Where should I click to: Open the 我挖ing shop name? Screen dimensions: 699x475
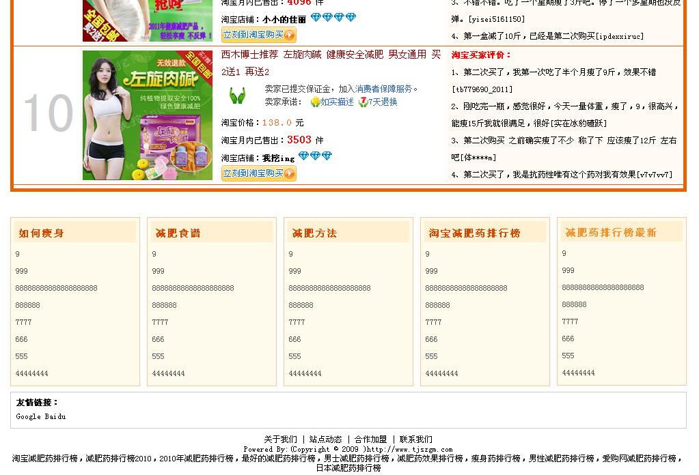point(278,158)
